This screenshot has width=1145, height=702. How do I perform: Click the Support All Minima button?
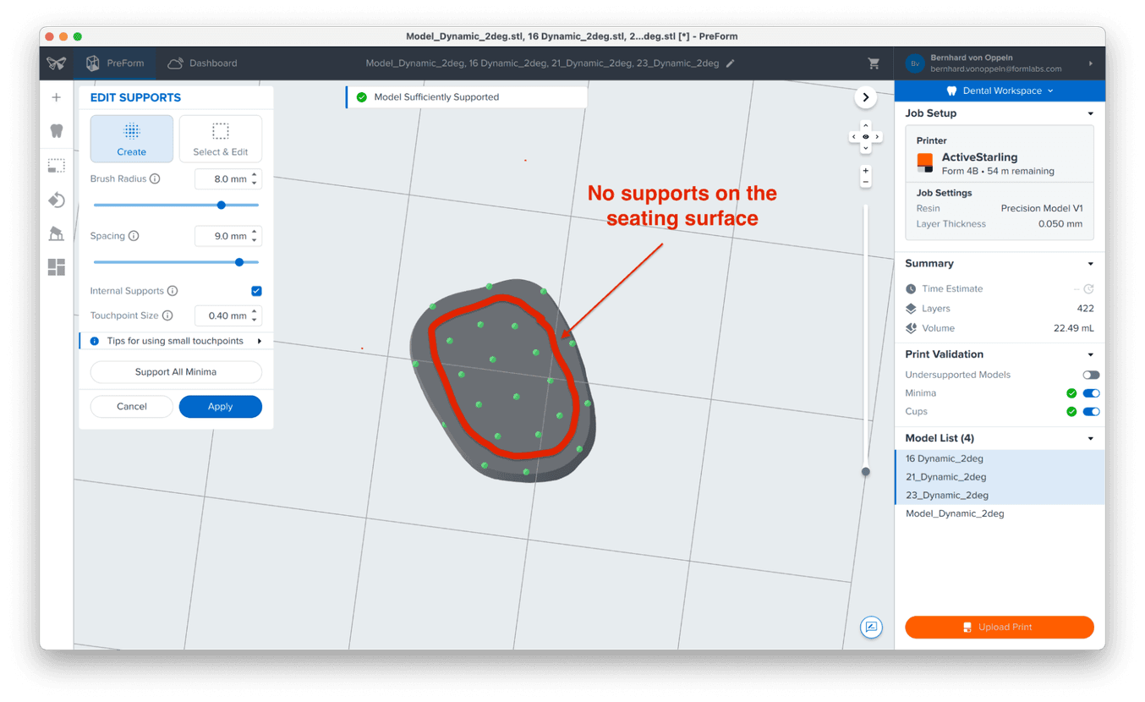(x=176, y=372)
